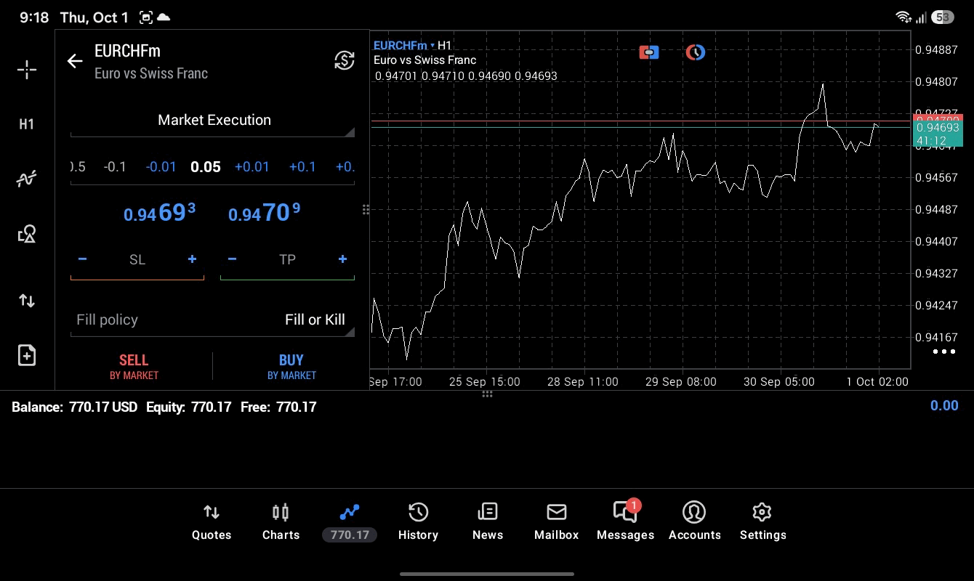Tap the TP input field
The width and height of the screenshot is (974, 581).
point(287,259)
